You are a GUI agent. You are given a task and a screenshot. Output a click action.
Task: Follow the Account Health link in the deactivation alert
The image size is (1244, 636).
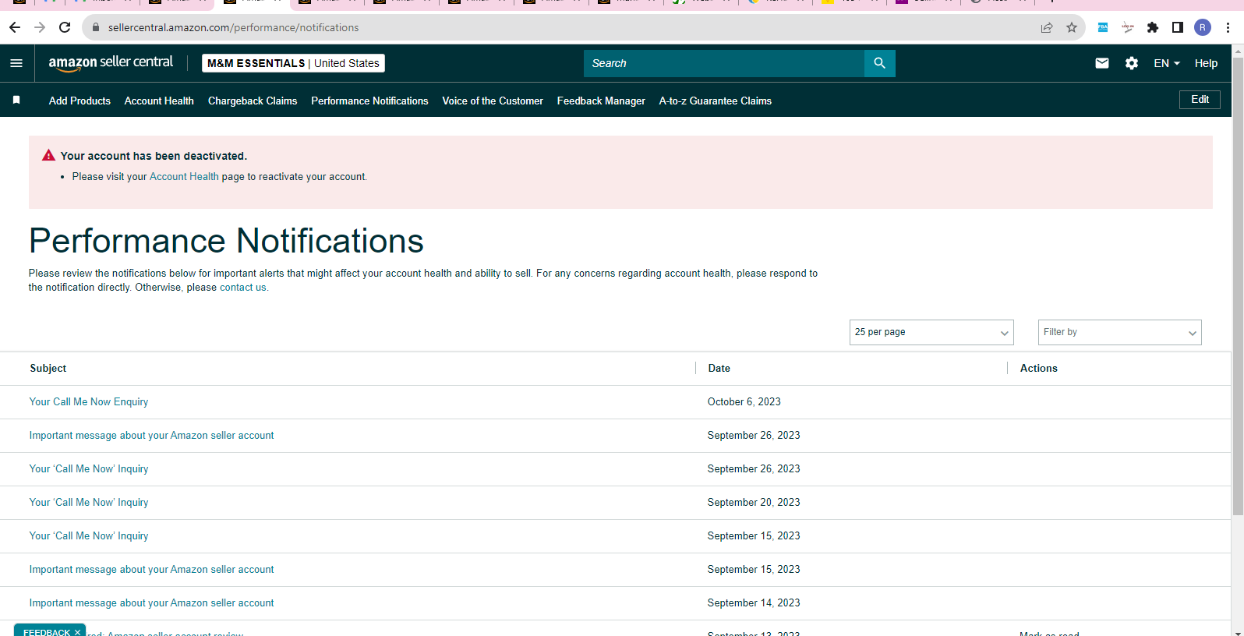coord(184,177)
